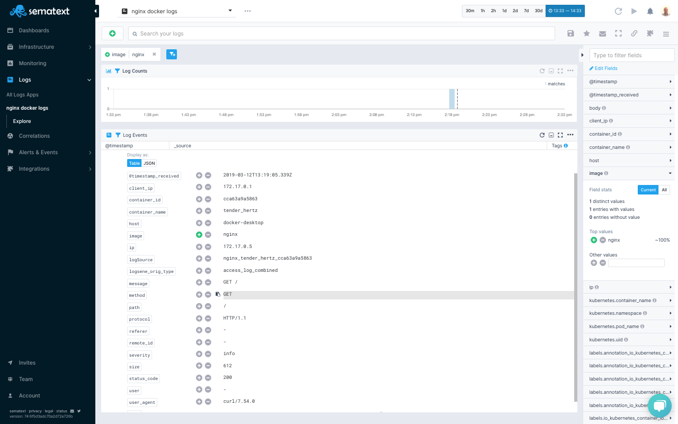Click the log event vertical scrollbar

[x=575, y=286]
